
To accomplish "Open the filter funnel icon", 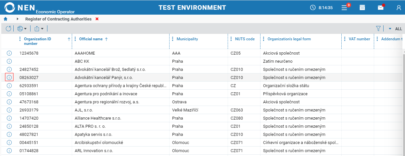I will 378,29.
